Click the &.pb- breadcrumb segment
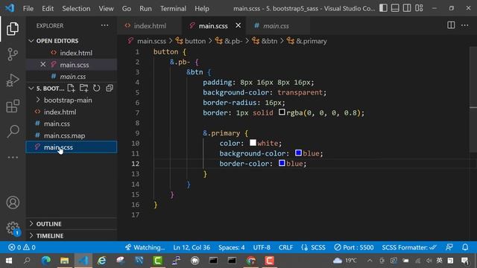This screenshot has width=477, height=268. [x=229, y=41]
